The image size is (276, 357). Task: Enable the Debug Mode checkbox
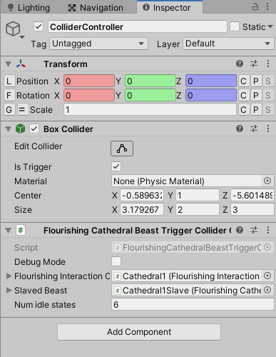(116, 261)
